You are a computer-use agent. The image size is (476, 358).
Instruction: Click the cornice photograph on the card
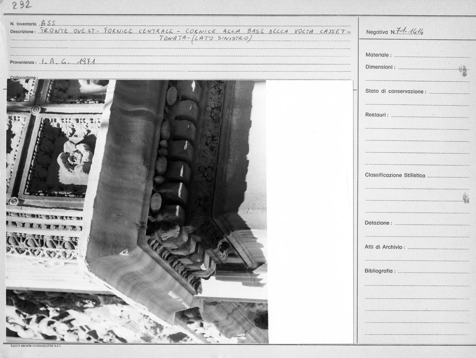(137, 212)
